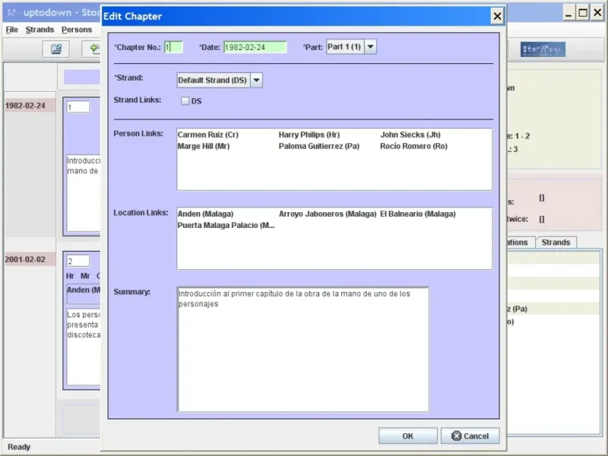Close the Edit Chapter dialog
Viewport: 608px width, 456px height.
point(497,16)
